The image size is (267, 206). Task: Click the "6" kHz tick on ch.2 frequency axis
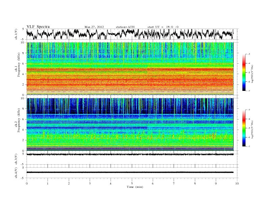tap(23, 119)
